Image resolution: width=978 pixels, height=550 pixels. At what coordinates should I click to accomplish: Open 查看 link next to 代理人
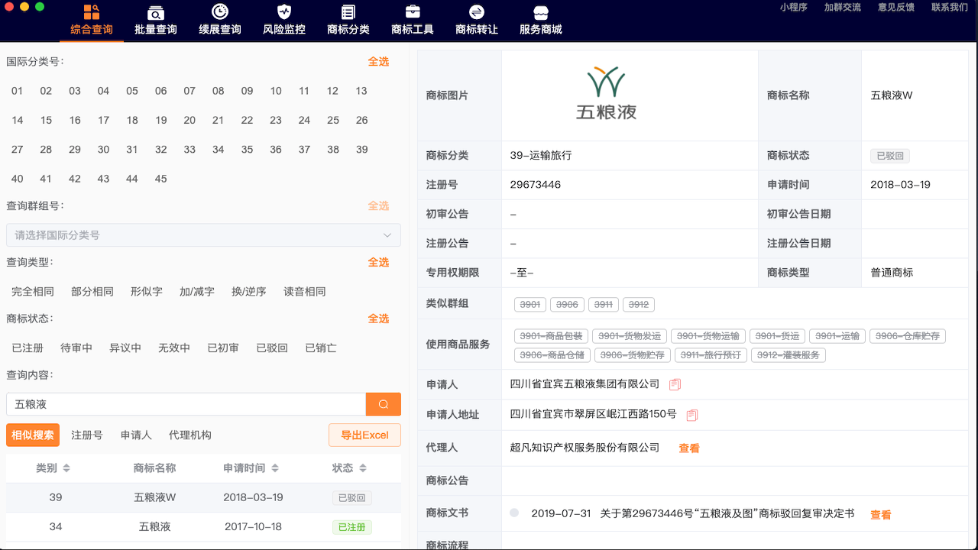tap(688, 448)
